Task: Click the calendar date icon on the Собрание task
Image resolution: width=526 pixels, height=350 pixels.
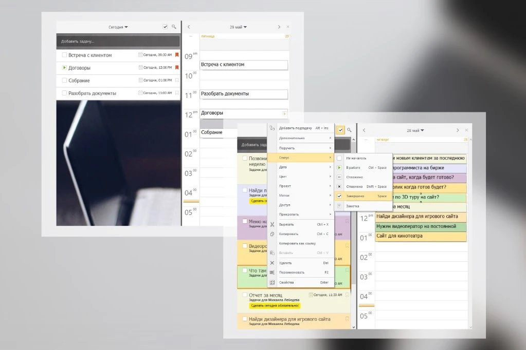Action: click(140, 80)
